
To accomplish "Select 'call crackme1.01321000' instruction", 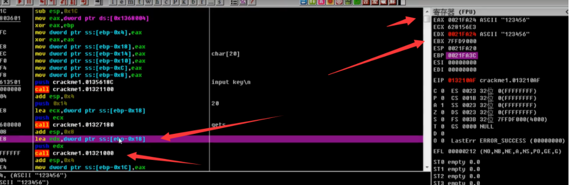I will (x=74, y=153).
